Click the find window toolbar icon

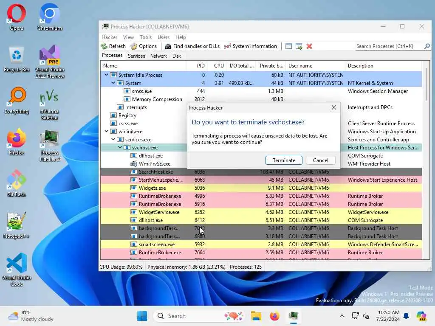[288, 46]
